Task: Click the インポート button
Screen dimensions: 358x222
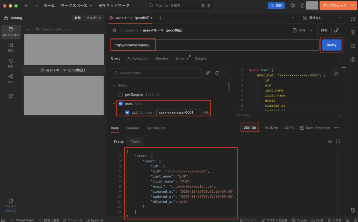Action: click(x=94, y=18)
